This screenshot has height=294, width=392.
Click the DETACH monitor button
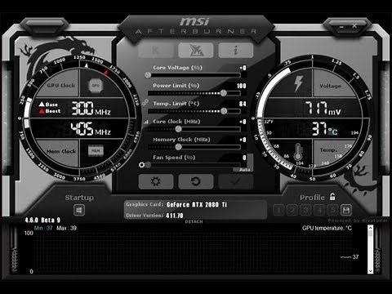194,221
